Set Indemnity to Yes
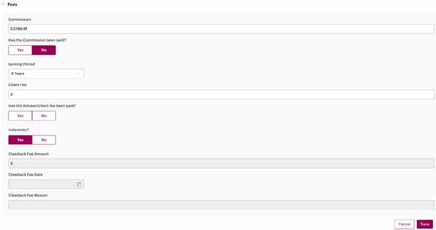 (20, 140)
